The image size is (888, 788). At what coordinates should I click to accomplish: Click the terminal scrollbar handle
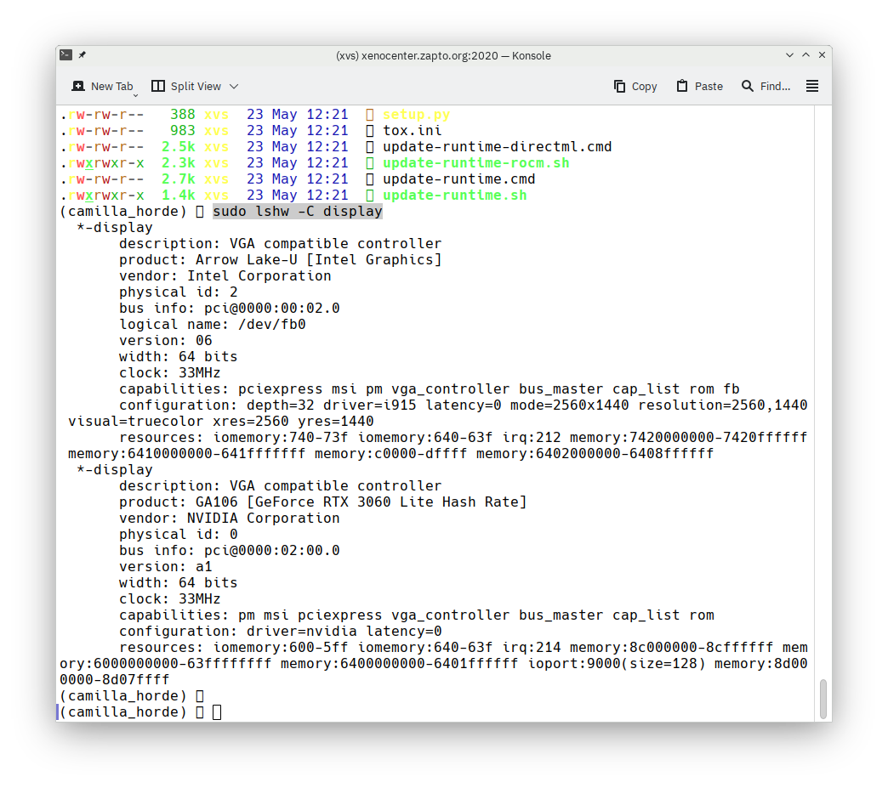pyautogui.click(x=823, y=699)
